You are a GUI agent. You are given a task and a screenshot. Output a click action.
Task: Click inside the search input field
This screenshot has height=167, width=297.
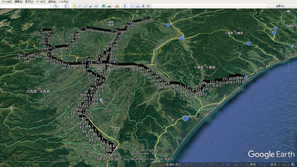26,6
